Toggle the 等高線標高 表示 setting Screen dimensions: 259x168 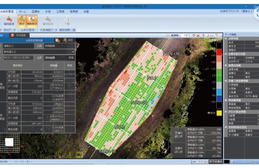[252, 108]
